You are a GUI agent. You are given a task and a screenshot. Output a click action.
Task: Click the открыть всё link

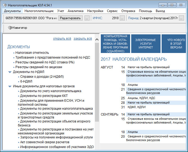click(62, 39)
